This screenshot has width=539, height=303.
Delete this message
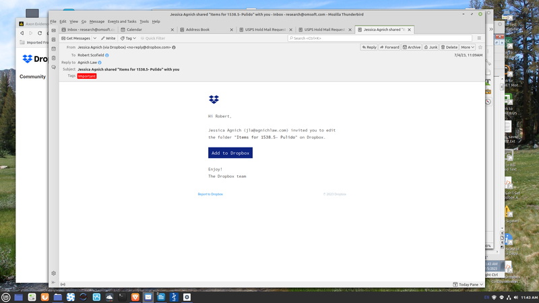click(449, 47)
